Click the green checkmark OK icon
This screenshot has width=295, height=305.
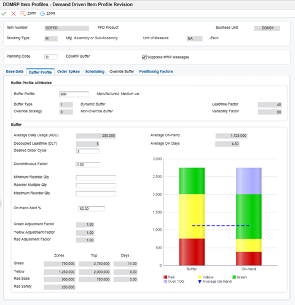click(4, 14)
